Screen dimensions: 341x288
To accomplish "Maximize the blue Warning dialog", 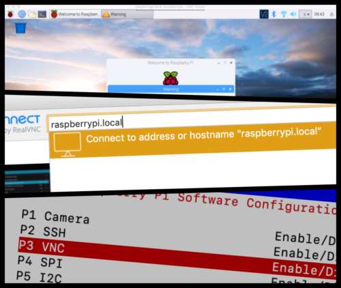I will [x=224, y=89].
